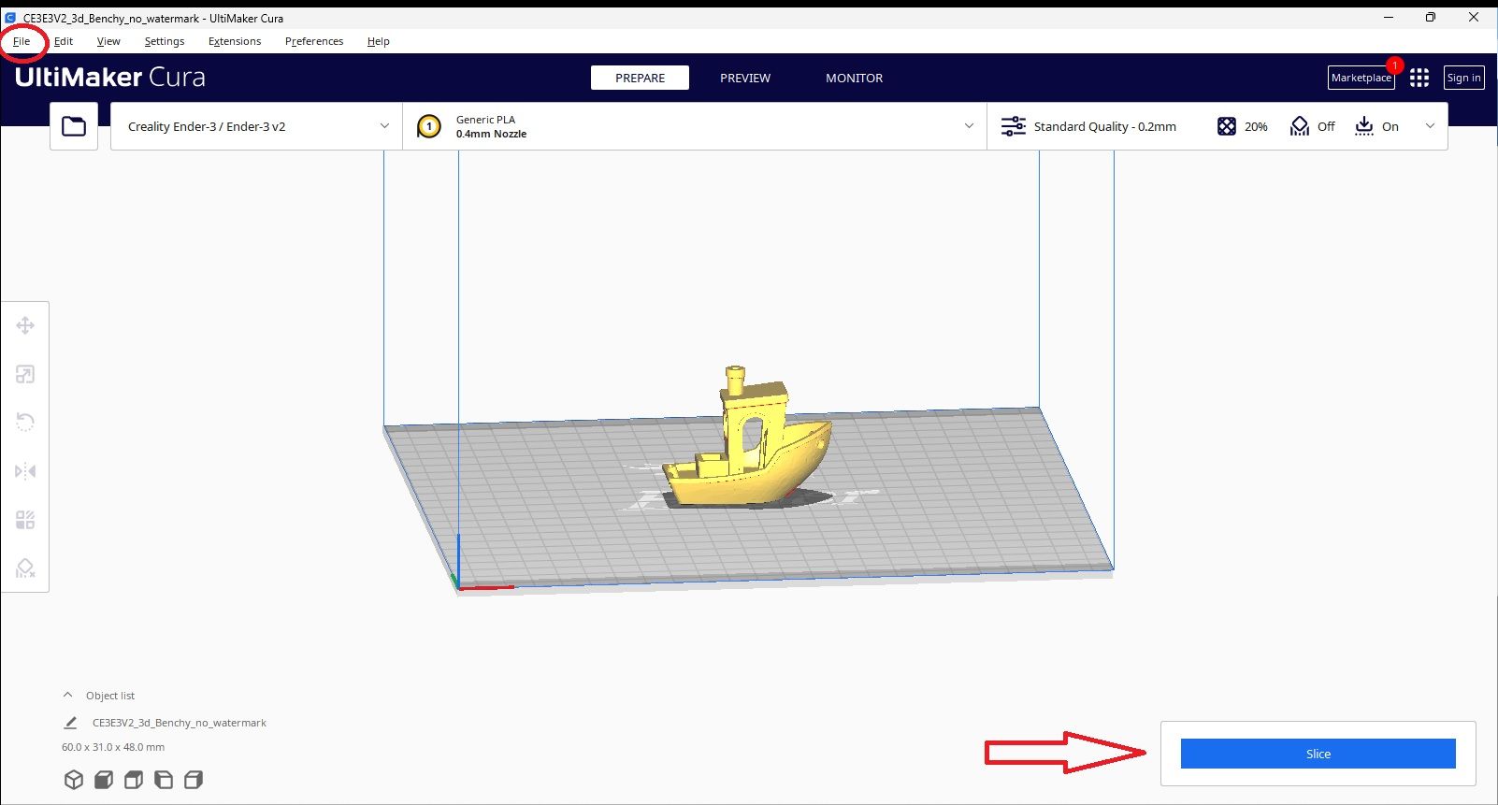Switch to 3D perspective view cube
Viewport: 1498px width, 805px height.
[x=74, y=780]
